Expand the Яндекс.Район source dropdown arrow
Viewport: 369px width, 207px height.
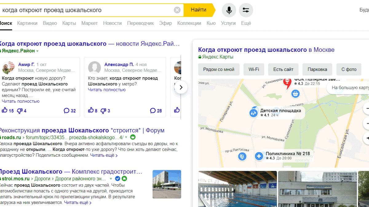[x=38, y=51]
